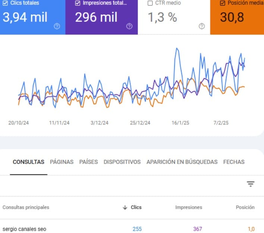Image resolution: width=264 pixels, height=233 pixels.
Task: Select the CONSULTAS tab
Action: pos(28,162)
